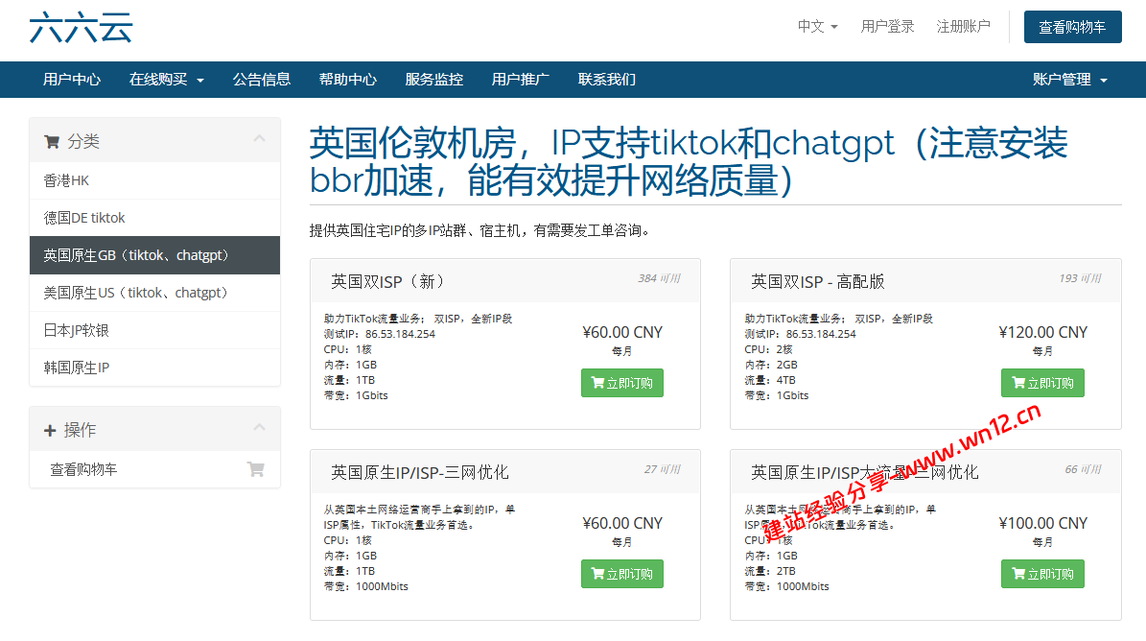Image resolution: width=1146 pixels, height=641 pixels.
Task: Click the cart icon next to 查看购物车 in sidebar
Action: tap(255, 468)
